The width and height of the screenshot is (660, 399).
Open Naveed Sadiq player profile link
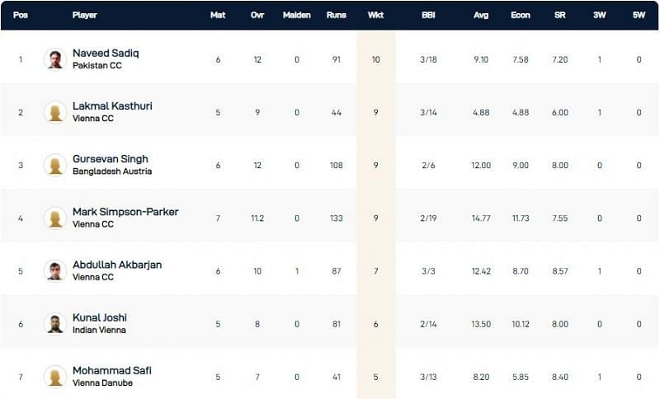point(106,54)
